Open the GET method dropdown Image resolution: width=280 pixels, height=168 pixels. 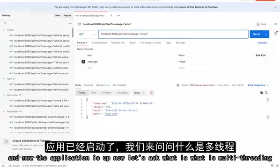(x=87, y=34)
